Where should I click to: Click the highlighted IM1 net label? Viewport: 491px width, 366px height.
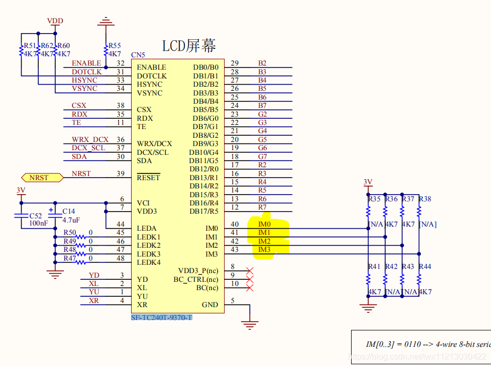(x=264, y=233)
